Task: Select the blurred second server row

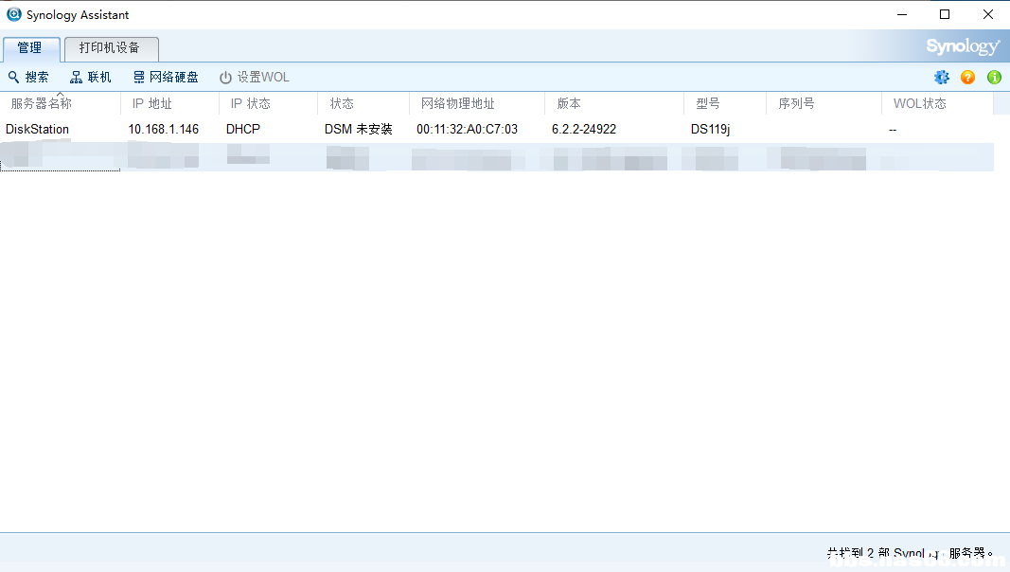Action: (x=473, y=157)
